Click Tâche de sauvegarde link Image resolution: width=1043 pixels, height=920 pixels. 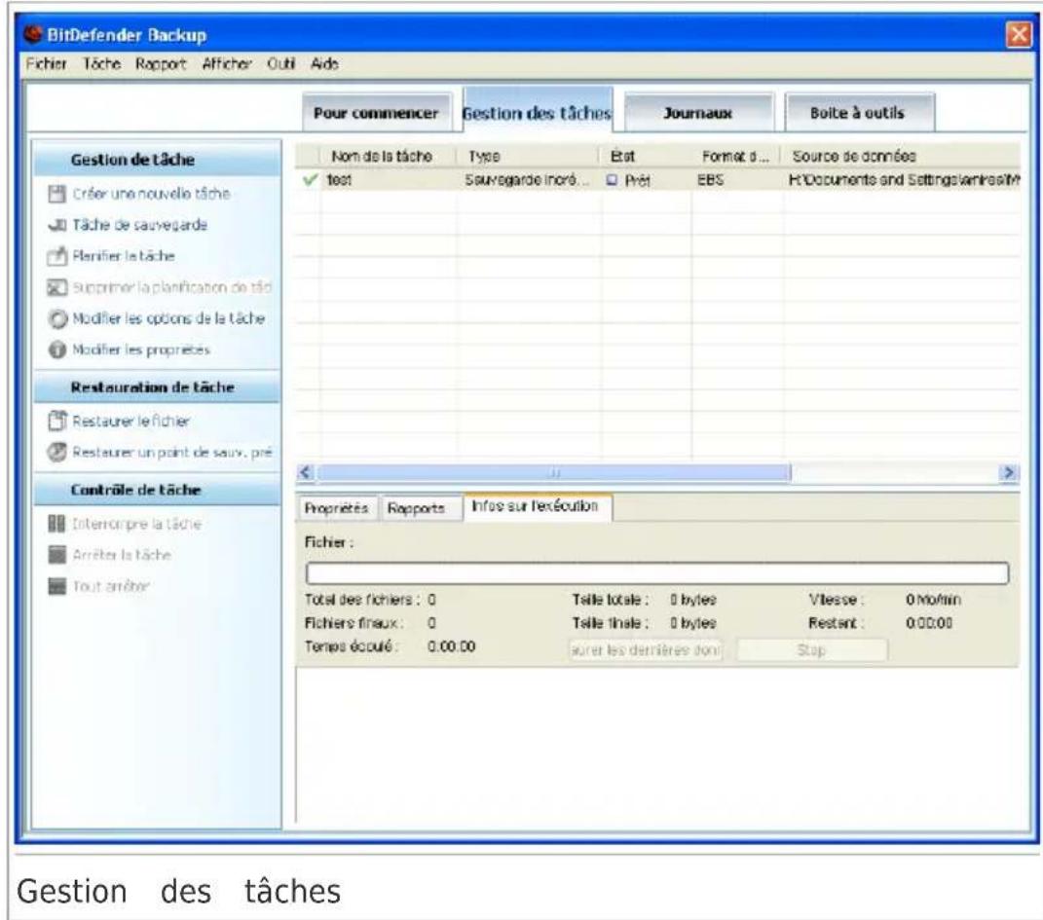pos(139,225)
